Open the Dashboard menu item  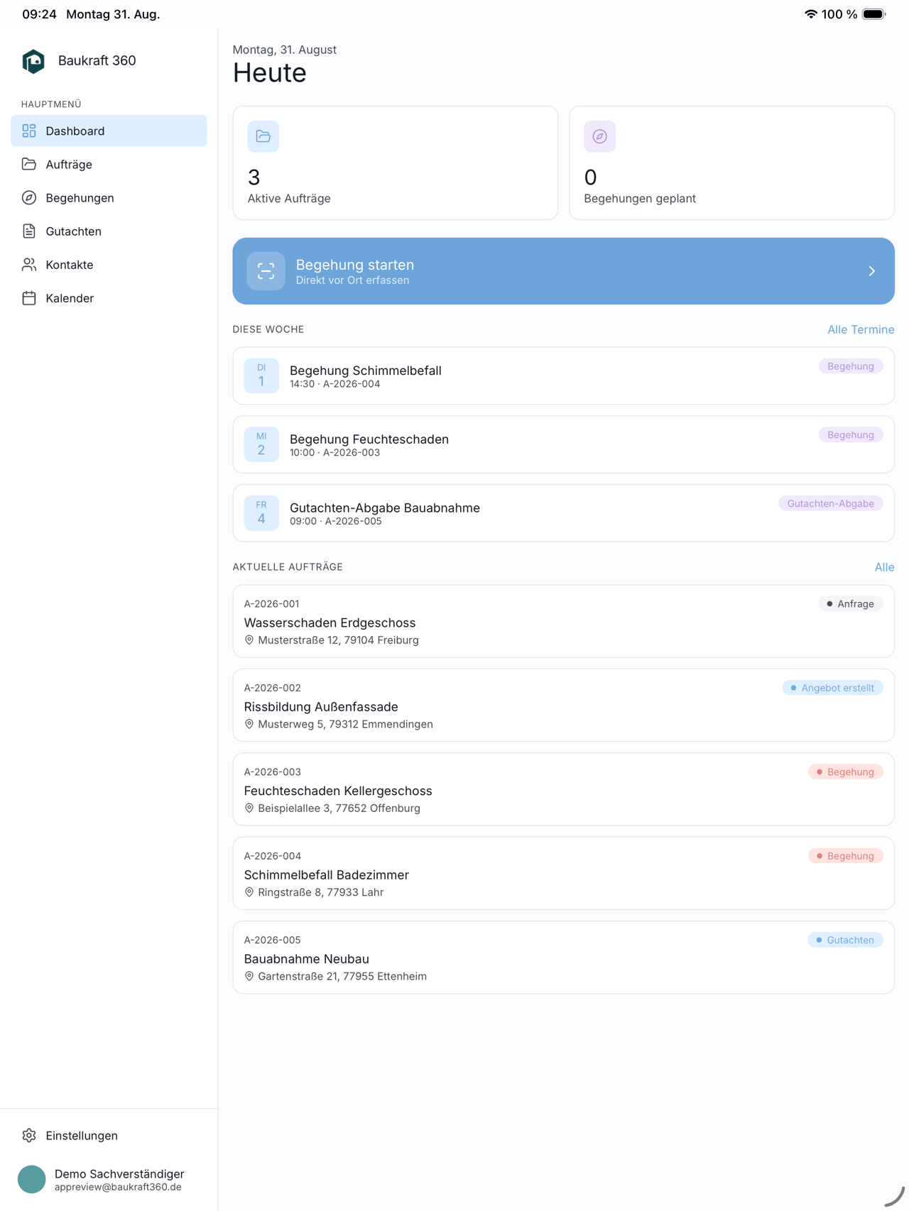pyautogui.click(x=109, y=131)
